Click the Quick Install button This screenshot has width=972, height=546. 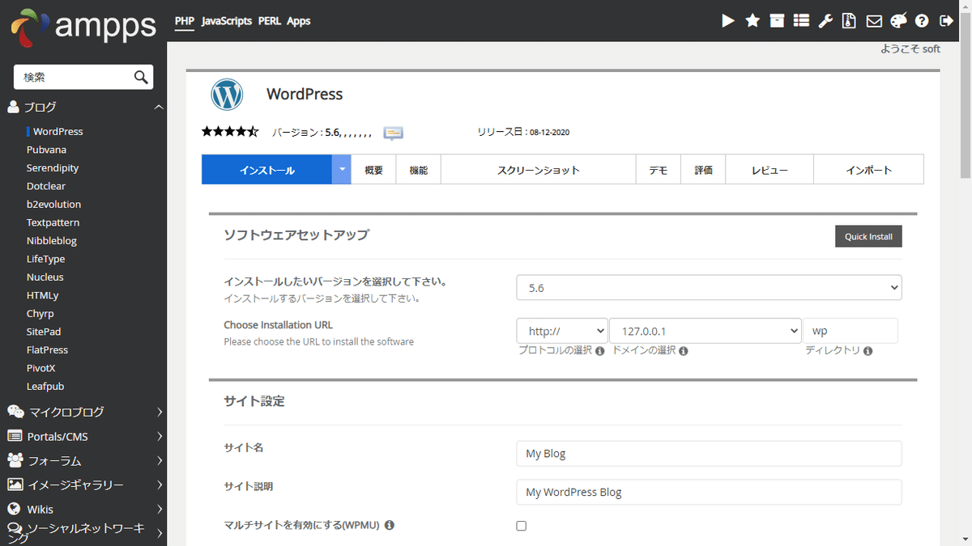(868, 236)
